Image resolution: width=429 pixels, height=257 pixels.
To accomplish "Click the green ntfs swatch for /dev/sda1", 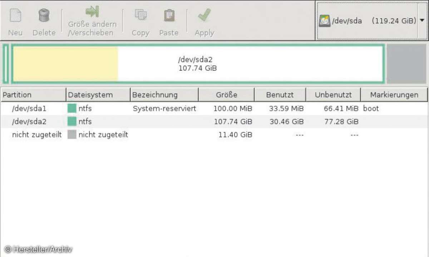I will (72, 109).
